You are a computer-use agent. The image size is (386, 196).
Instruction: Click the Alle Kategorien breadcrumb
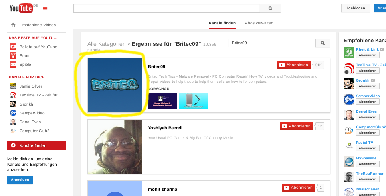106,44
